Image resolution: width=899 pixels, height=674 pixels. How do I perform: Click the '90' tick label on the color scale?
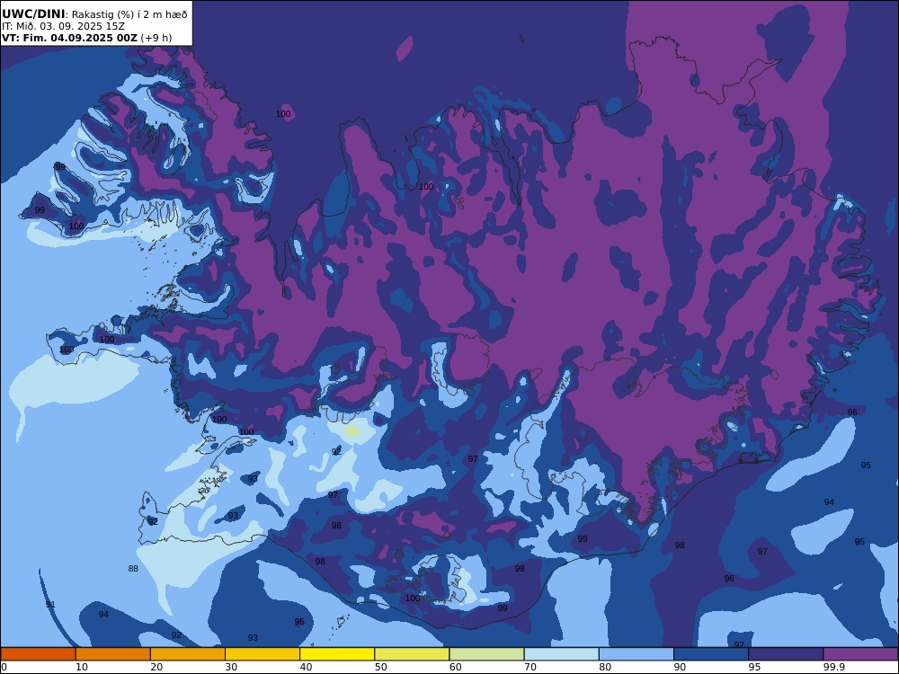(x=680, y=667)
